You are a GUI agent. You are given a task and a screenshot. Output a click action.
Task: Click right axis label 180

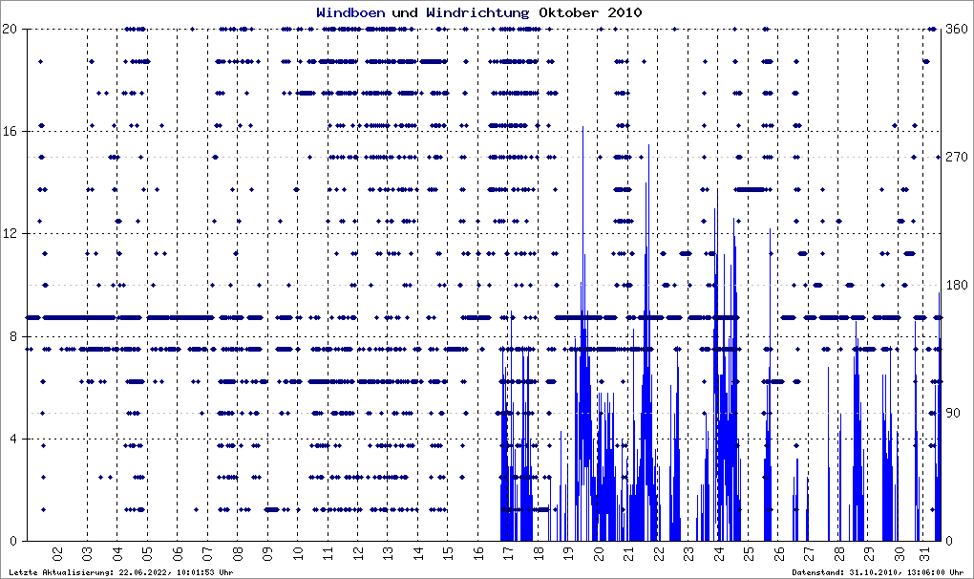[957, 285]
